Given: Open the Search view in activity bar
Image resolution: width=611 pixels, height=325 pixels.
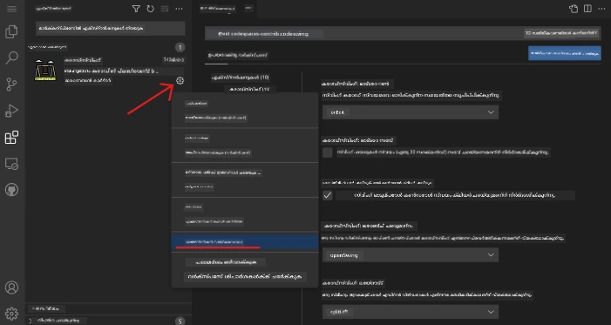Looking at the screenshot, I should [x=11, y=58].
